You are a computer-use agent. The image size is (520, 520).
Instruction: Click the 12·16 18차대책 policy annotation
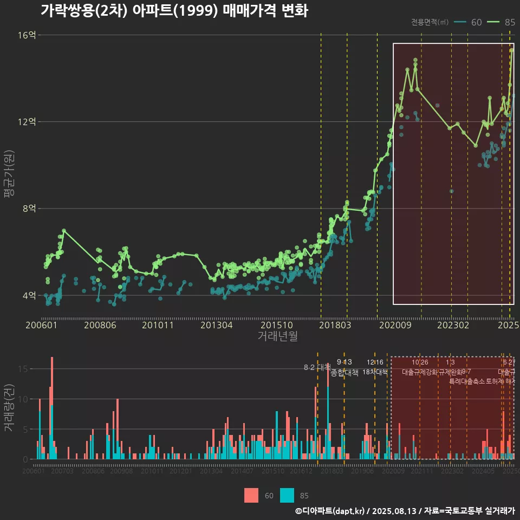click(x=375, y=367)
